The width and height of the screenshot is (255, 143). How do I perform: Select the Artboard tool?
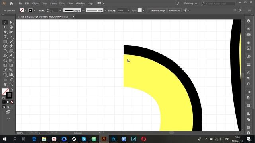(x=5, y=79)
